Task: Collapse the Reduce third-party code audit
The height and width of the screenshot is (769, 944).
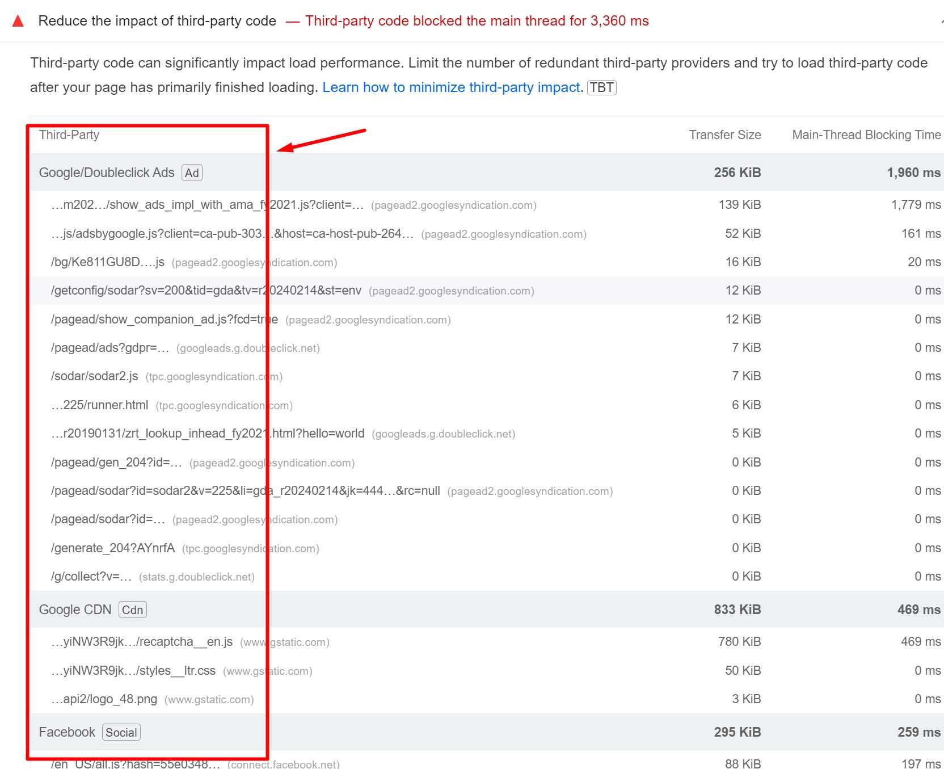Action: coord(941,22)
